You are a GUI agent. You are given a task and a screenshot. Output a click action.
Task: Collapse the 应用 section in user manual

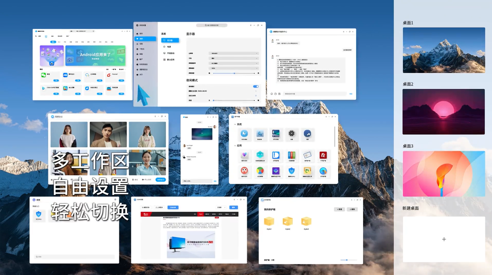click(x=235, y=146)
